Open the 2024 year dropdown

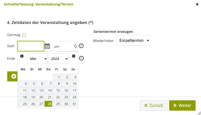tap(59, 59)
